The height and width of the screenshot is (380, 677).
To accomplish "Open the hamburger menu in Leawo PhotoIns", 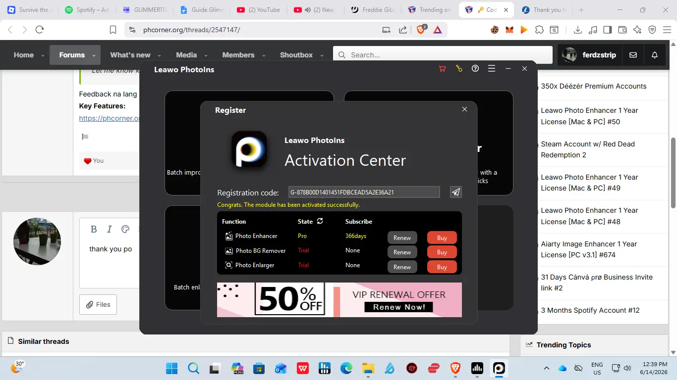I will coord(492,69).
